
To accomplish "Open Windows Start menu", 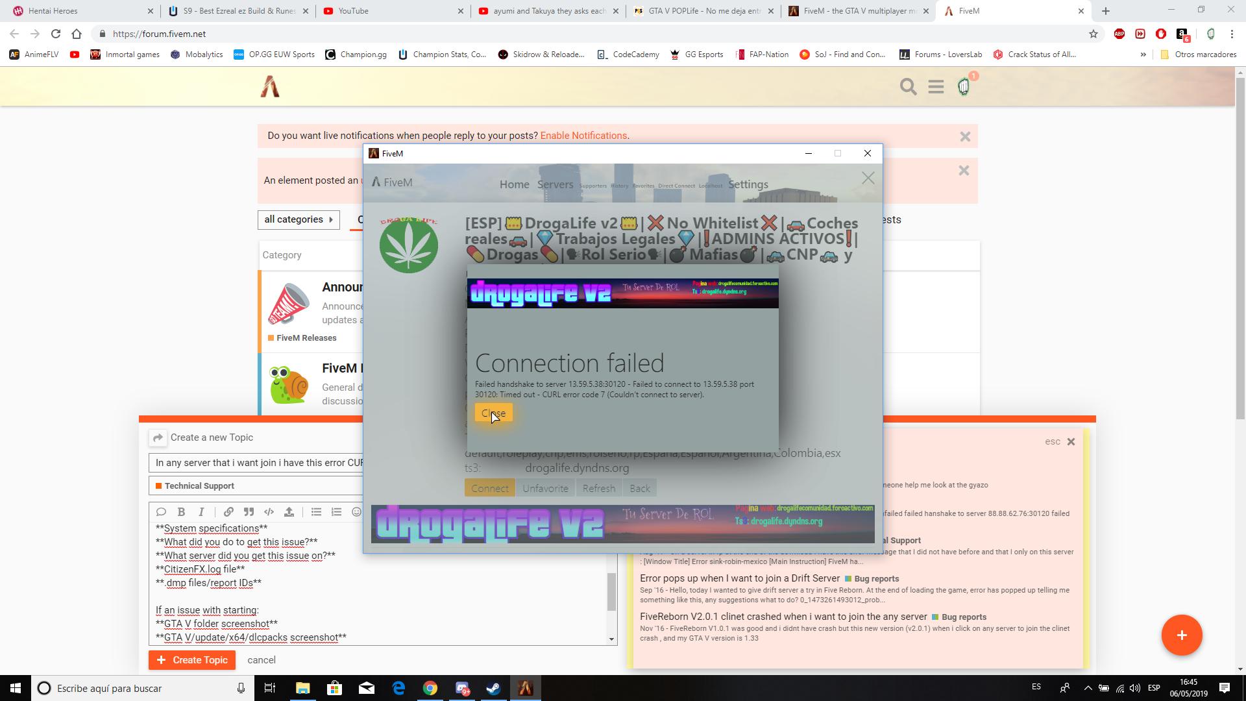I will (x=16, y=688).
